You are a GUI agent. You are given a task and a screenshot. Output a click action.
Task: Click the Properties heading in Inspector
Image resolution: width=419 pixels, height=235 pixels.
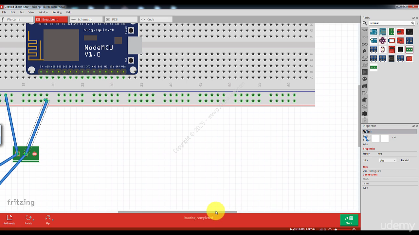point(369,149)
